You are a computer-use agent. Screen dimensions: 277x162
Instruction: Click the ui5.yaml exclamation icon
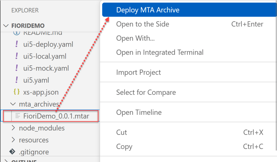(x=17, y=80)
